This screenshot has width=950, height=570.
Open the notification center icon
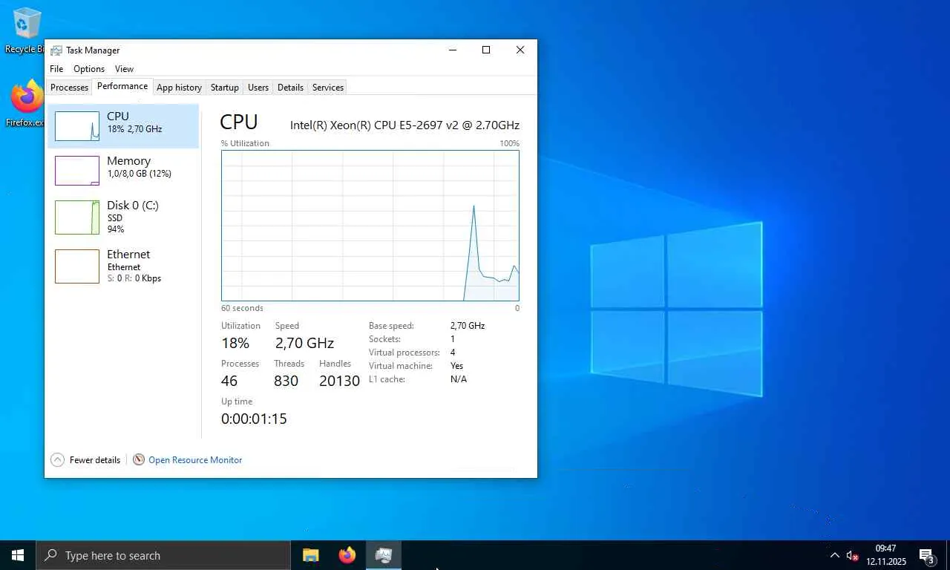coord(926,555)
